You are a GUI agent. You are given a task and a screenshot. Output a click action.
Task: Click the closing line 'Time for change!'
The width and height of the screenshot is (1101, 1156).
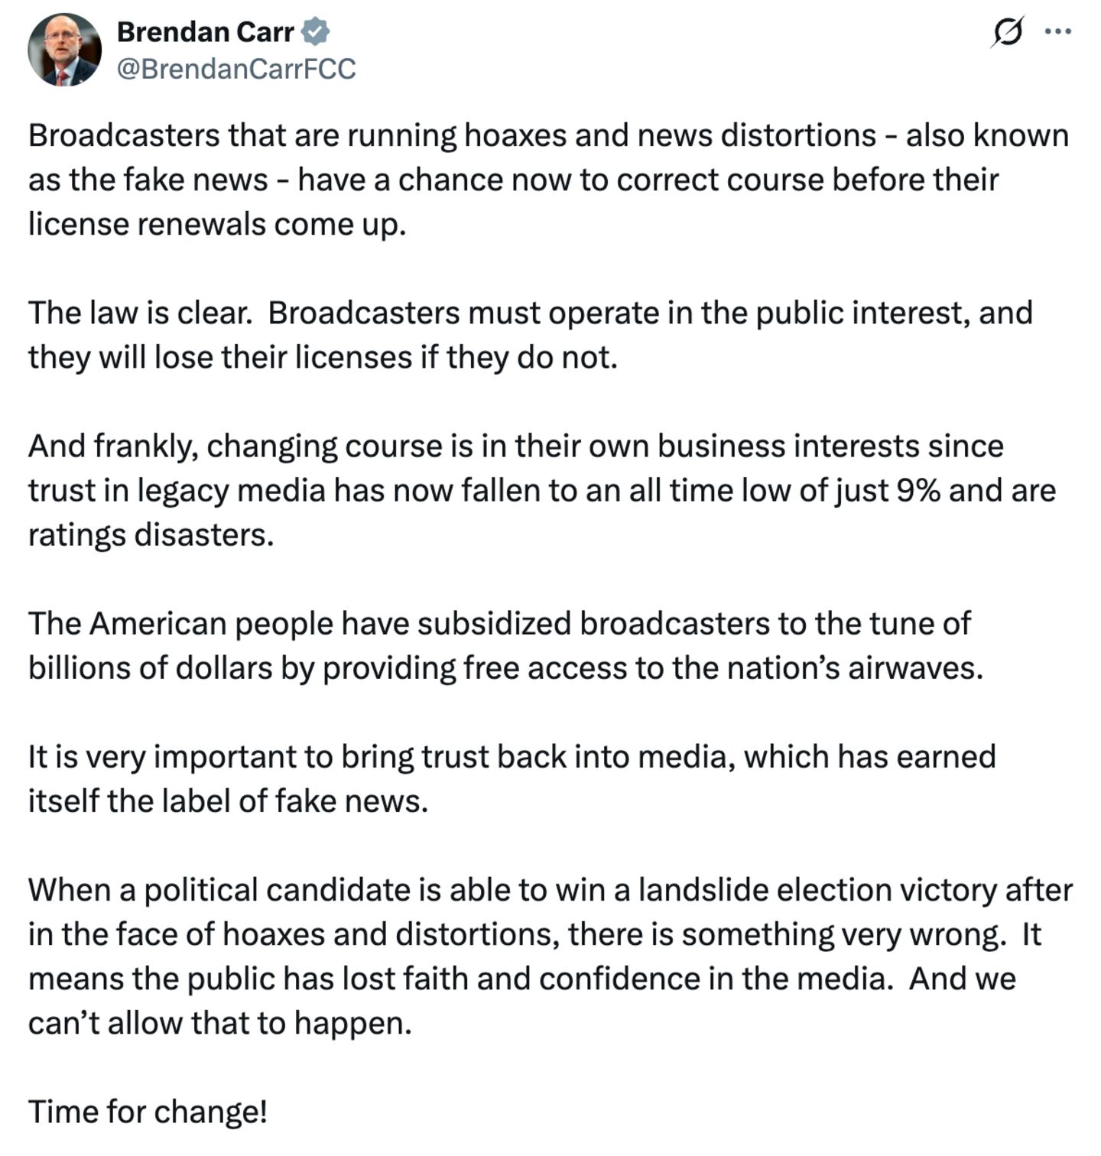pyautogui.click(x=148, y=1111)
